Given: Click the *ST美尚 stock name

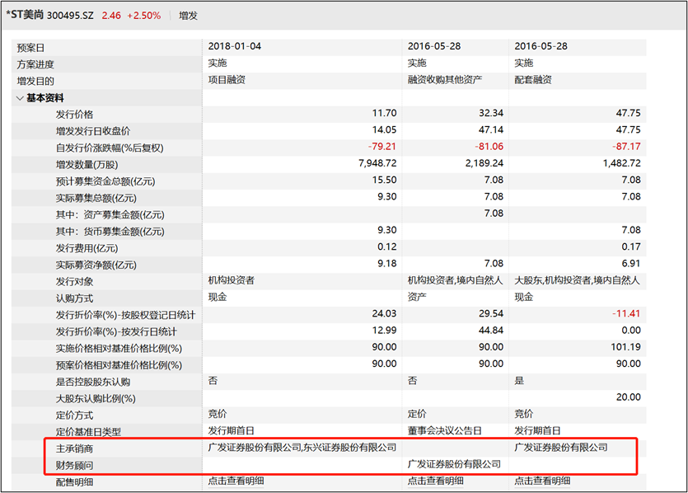Looking at the screenshot, I should point(24,15).
